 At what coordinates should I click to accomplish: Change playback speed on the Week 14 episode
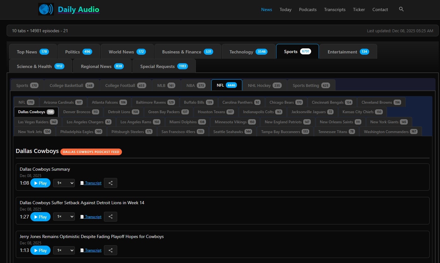tap(64, 217)
